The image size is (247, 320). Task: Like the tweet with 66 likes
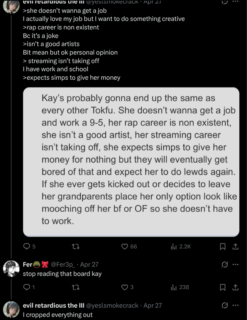tap(125, 246)
